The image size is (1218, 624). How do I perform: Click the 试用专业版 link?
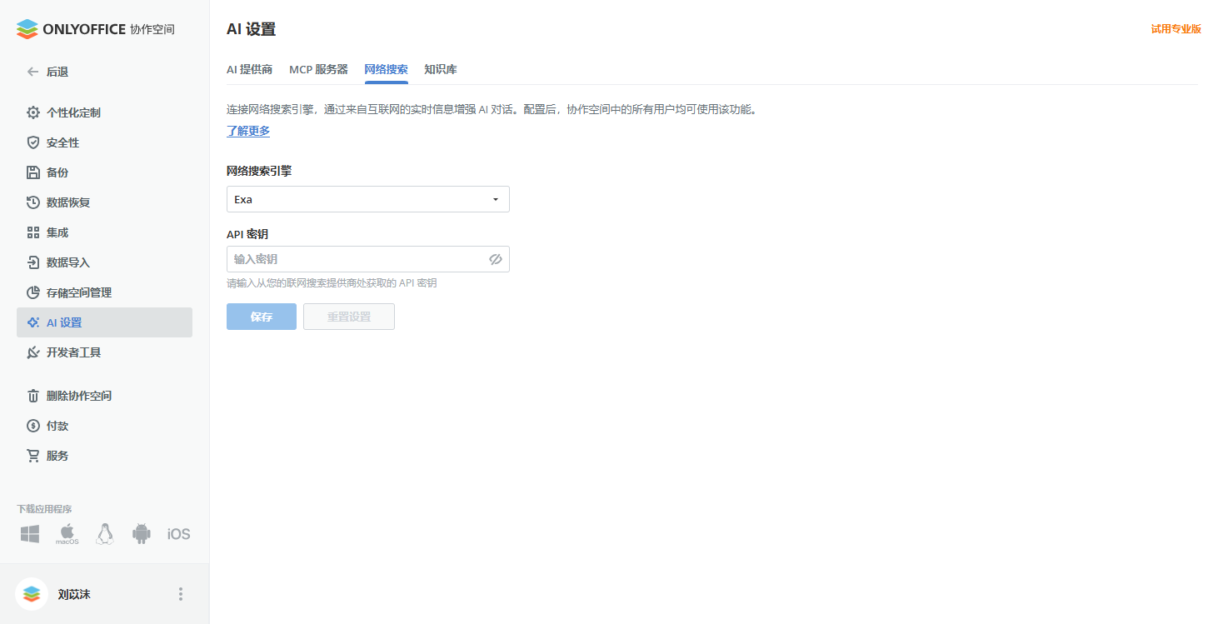[x=1176, y=27]
